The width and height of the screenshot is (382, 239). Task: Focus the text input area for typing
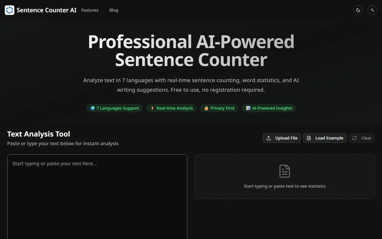coord(97,194)
